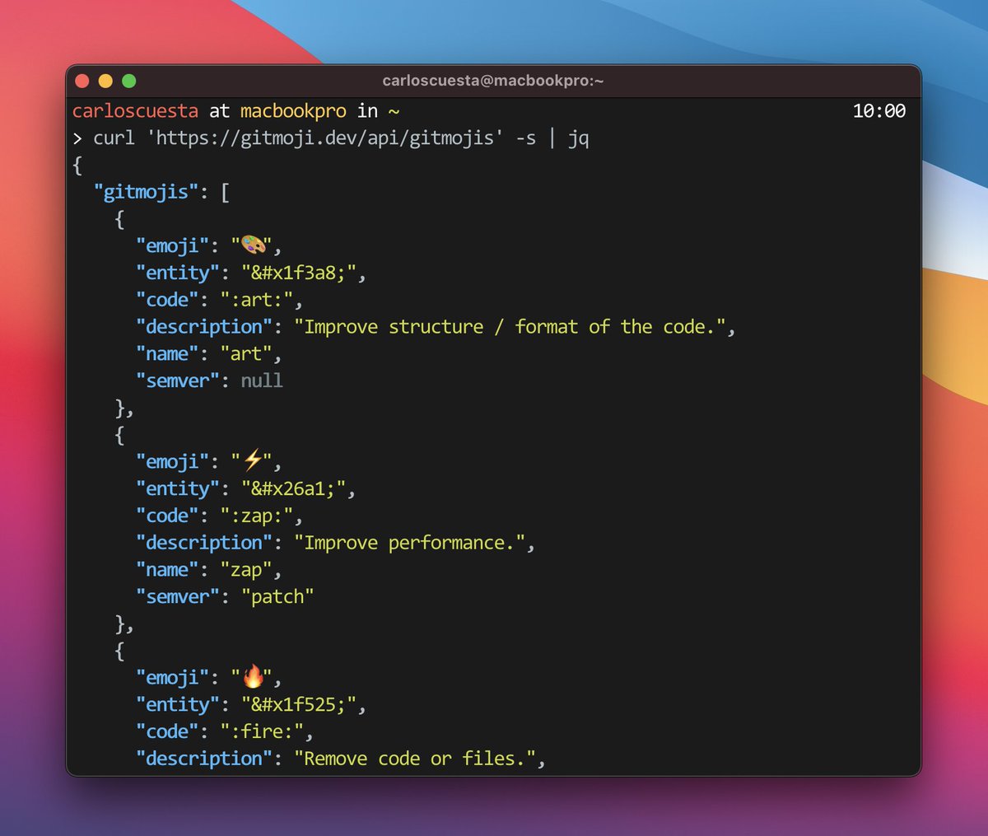Viewport: 988px width, 836px height.
Task: Click the fire emoji
Action: (x=253, y=677)
